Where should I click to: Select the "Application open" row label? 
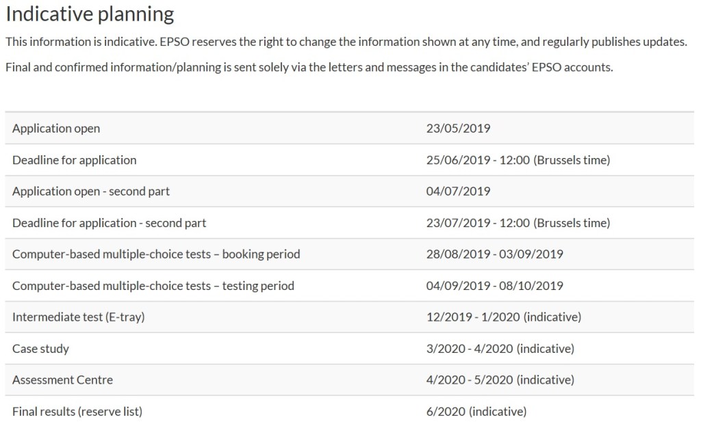click(56, 128)
